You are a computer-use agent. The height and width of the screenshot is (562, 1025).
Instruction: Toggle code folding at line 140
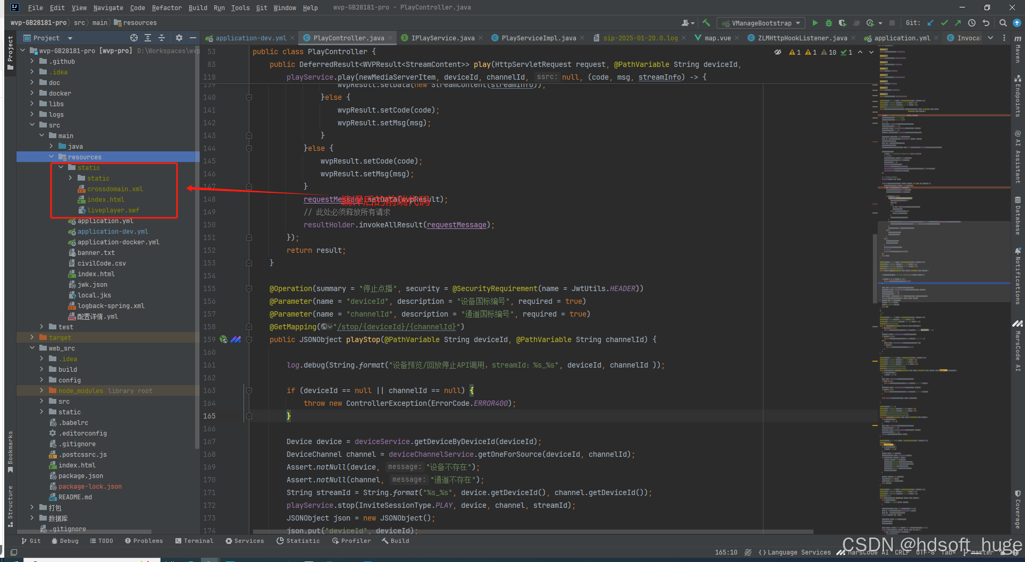(249, 97)
